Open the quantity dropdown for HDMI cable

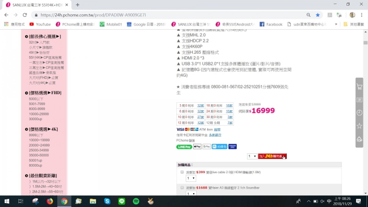191,178
